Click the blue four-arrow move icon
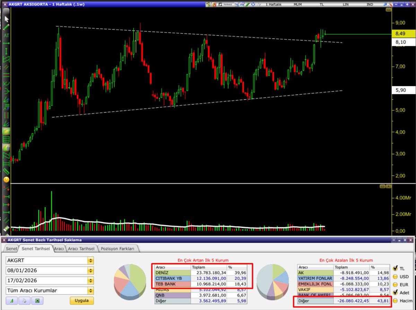 [x=253, y=5]
